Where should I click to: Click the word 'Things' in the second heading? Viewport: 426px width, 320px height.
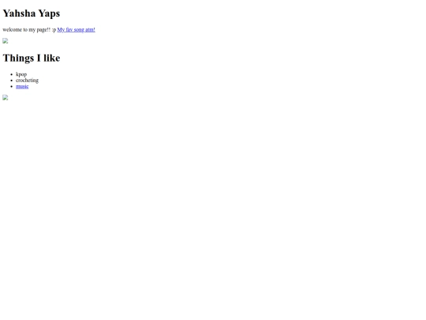[x=18, y=58]
